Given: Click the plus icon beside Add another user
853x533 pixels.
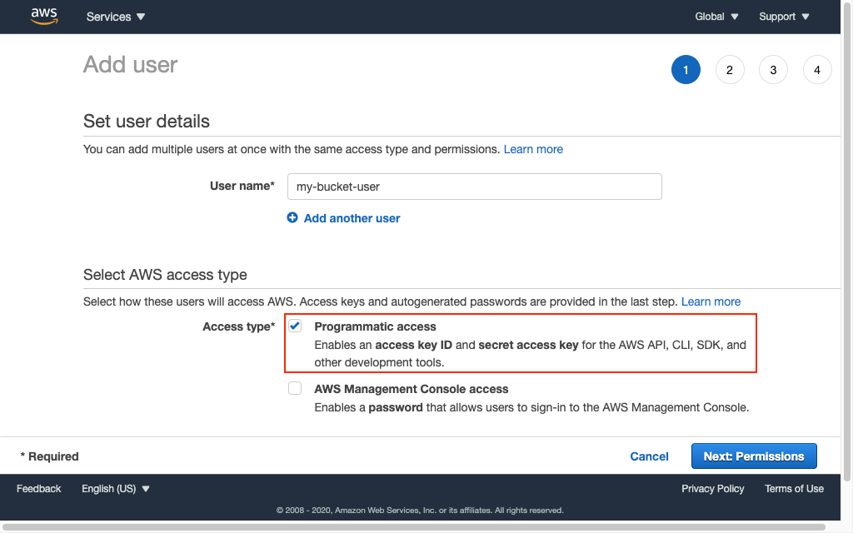Looking at the screenshot, I should click(x=292, y=217).
